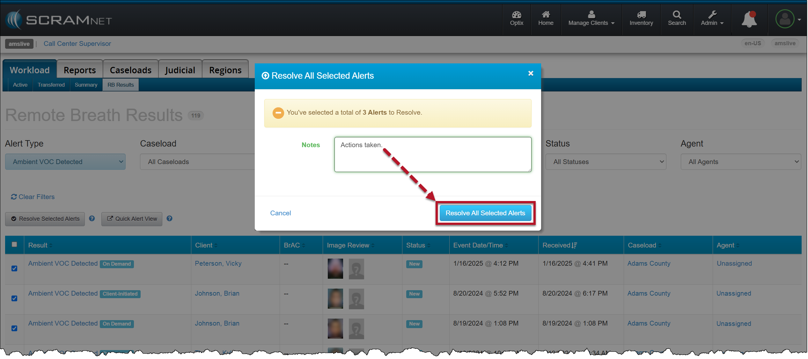Click the Search magnifier icon
Image resolution: width=808 pixels, height=359 pixels.
coord(677,15)
